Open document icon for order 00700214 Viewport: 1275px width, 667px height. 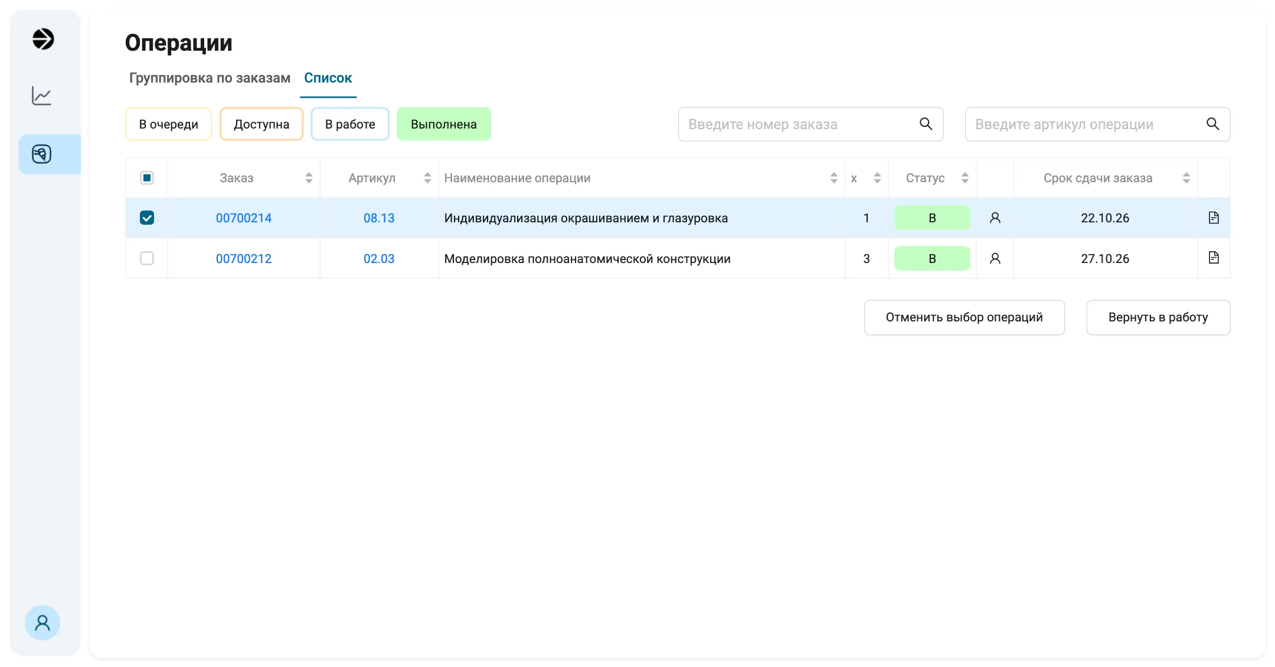pyautogui.click(x=1214, y=218)
